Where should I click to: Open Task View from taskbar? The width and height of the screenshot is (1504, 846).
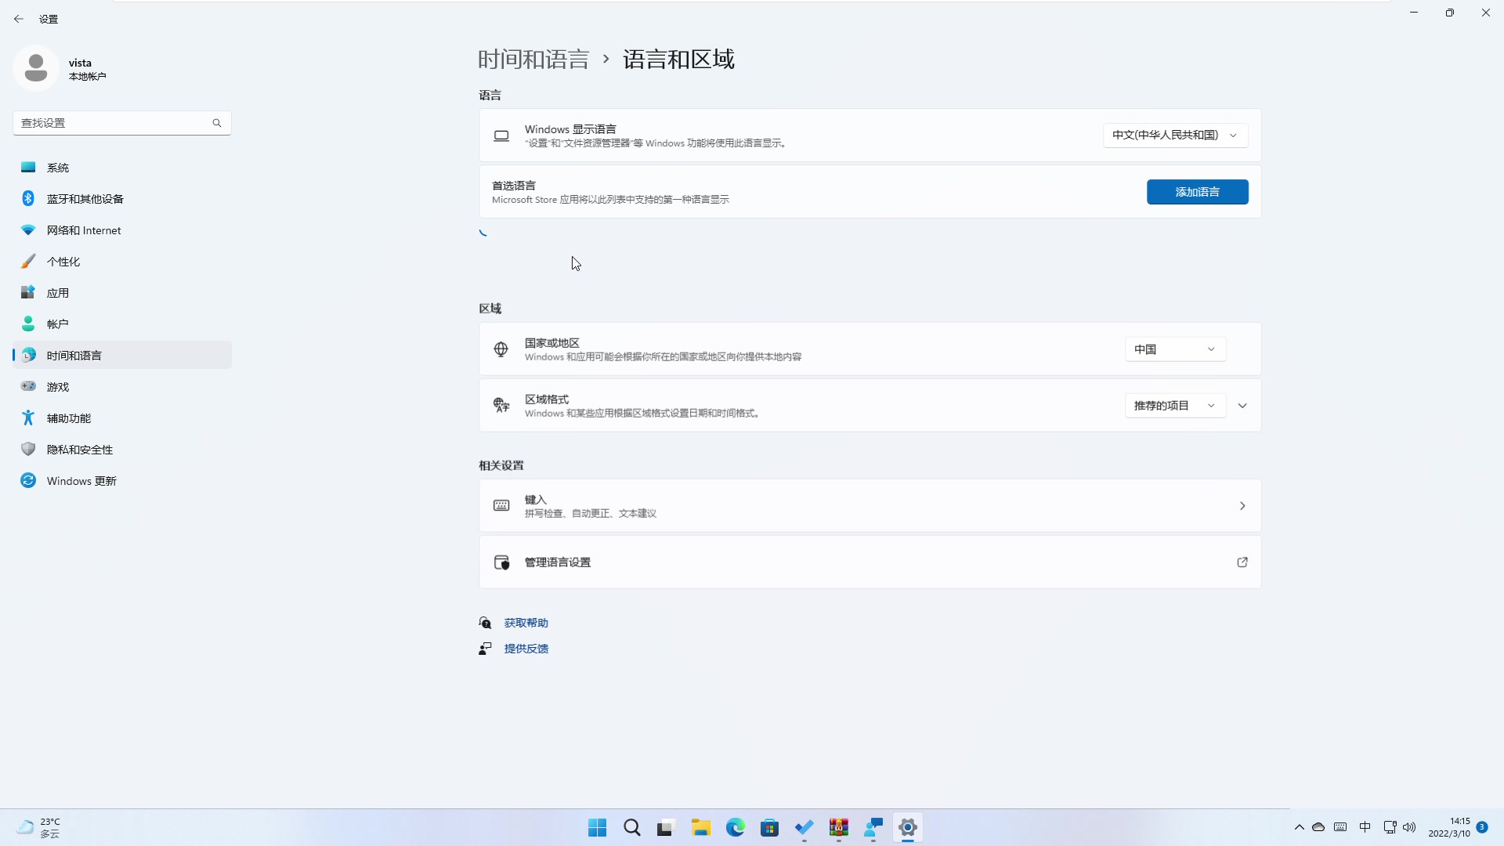[x=667, y=828]
